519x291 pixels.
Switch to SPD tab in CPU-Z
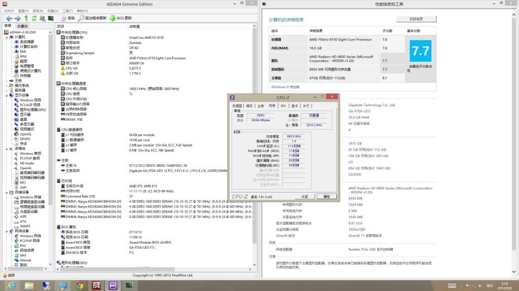coord(283,106)
